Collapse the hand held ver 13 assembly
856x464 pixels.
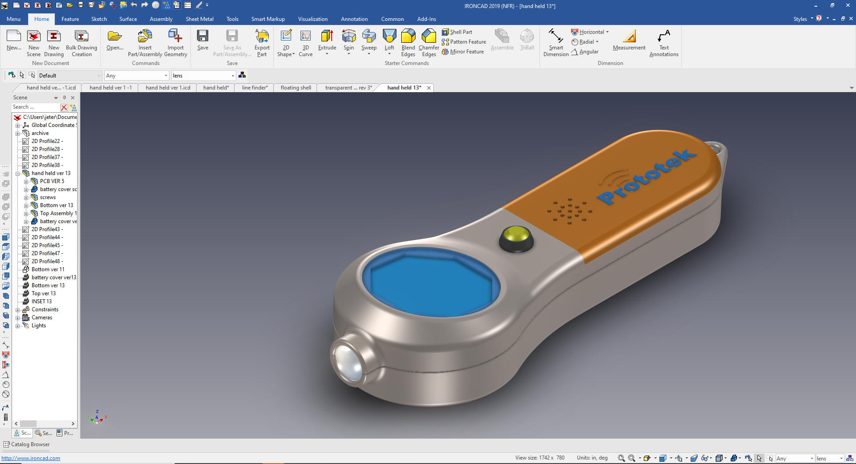(18, 174)
